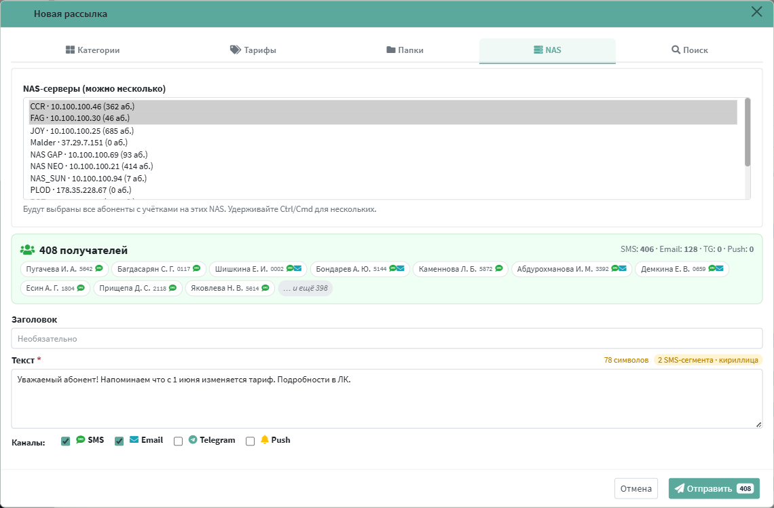
Task: Uncheck the SMS channel checkbox
Action: click(x=66, y=441)
